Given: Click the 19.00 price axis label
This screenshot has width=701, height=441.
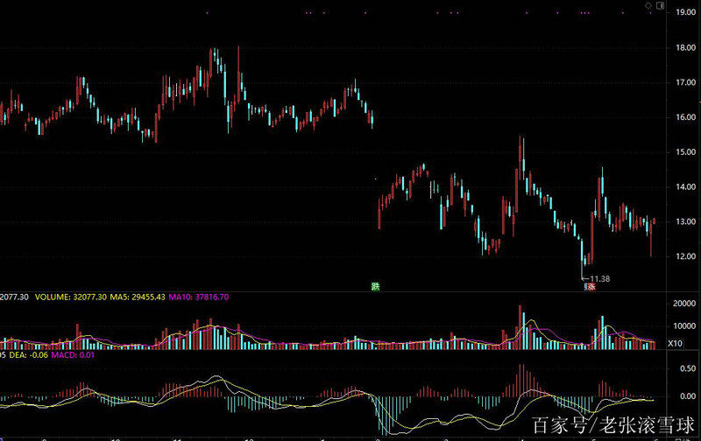Looking at the screenshot, I should click(681, 12).
